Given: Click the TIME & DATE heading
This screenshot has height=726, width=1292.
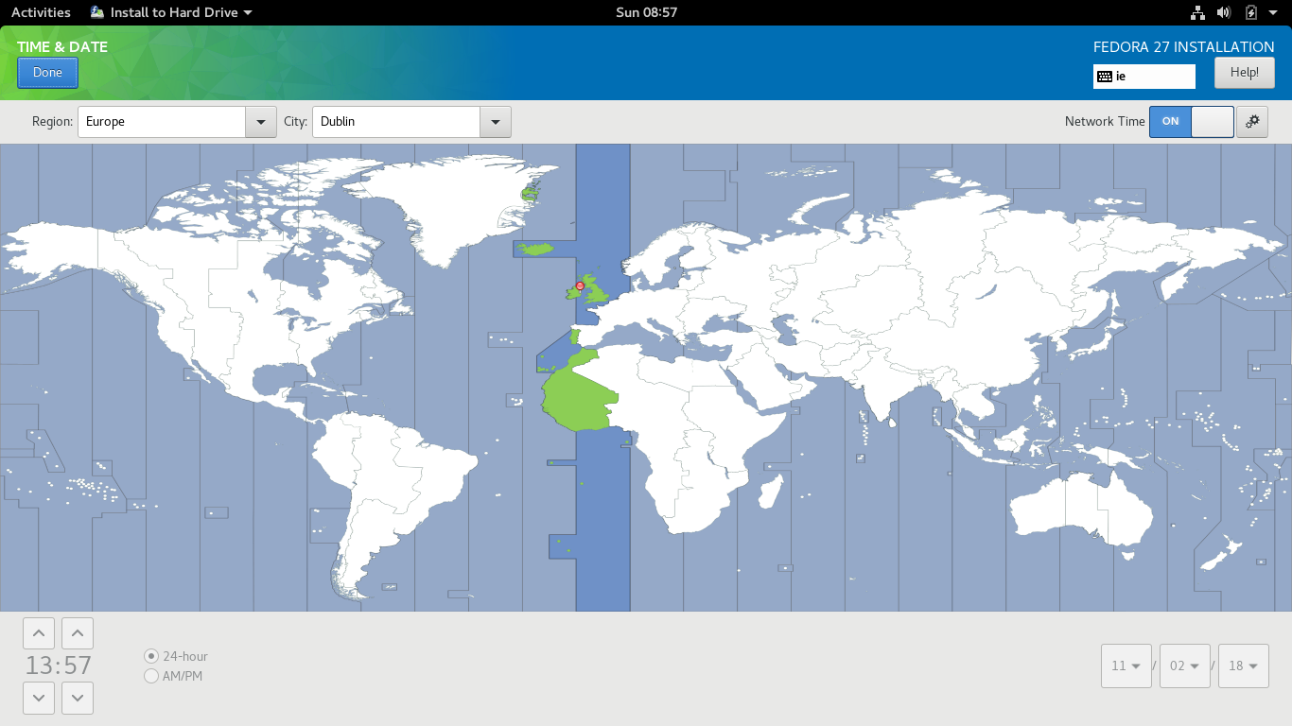Looking at the screenshot, I should 62,46.
